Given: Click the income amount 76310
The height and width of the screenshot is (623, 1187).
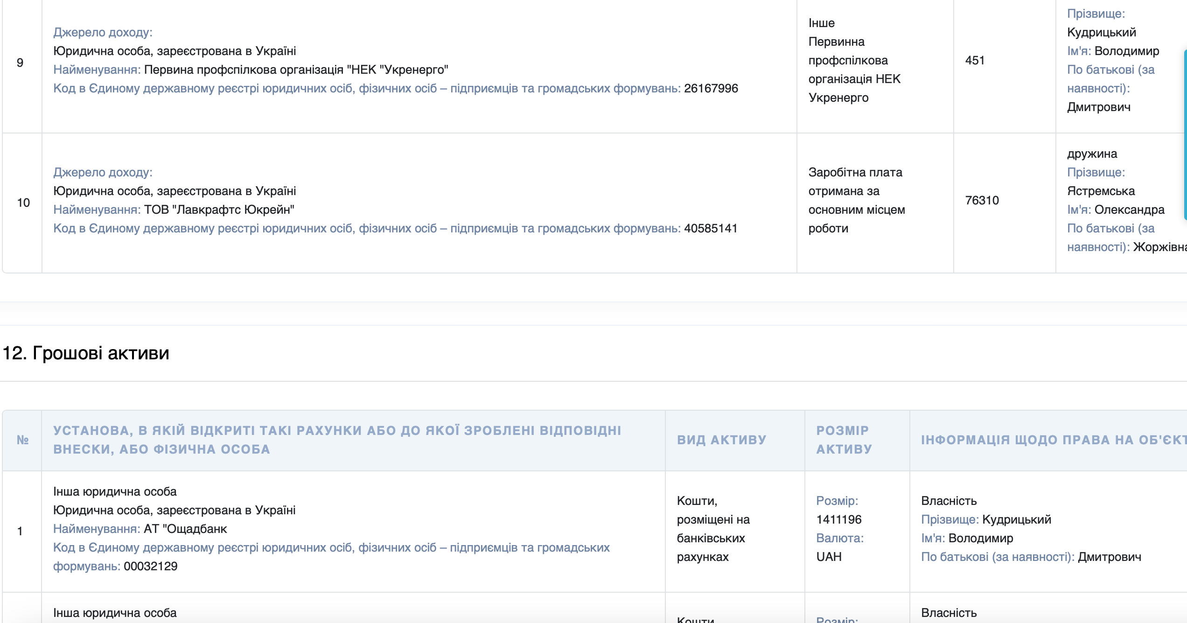Looking at the screenshot, I should [982, 201].
